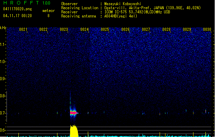Click the 0025 time marker
Screen dimensions: 215x137
click(105, 29)
